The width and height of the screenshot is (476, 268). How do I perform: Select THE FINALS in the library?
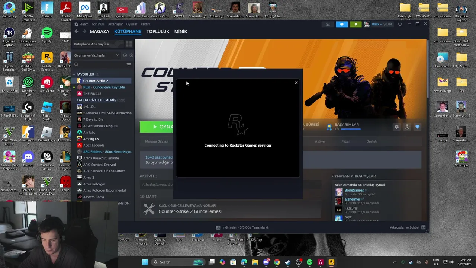[x=103, y=93]
